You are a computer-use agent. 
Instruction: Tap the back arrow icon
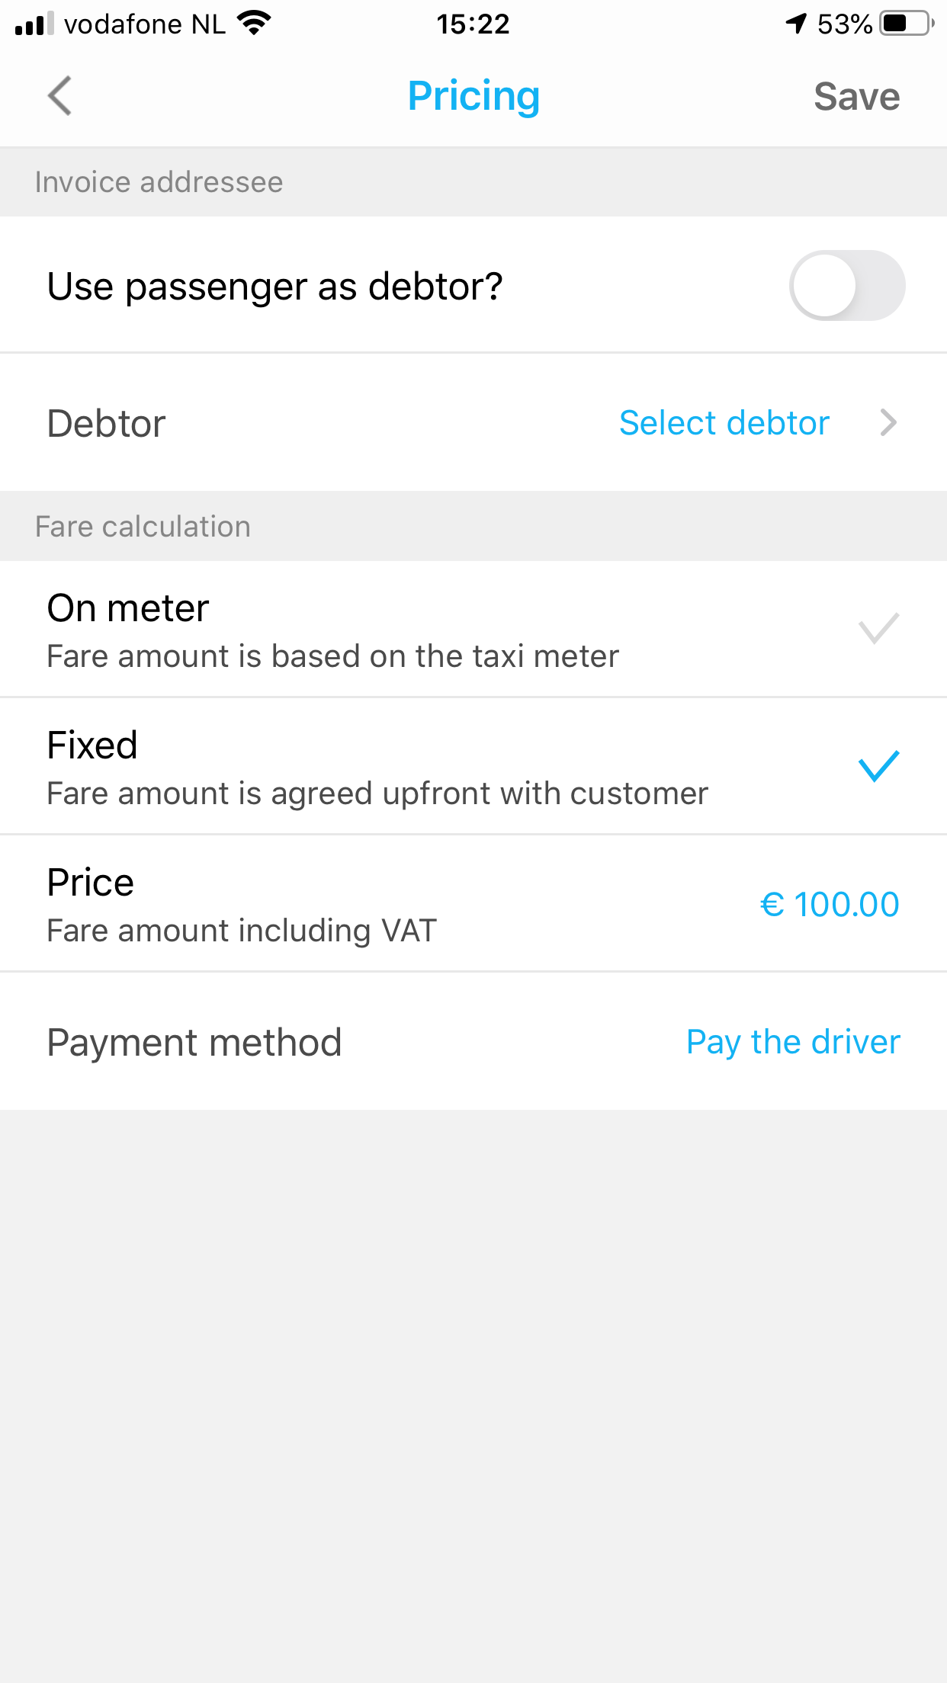pos(59,96)
